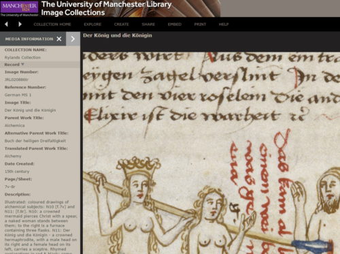This screenshot has width=340, height=254.
Task: Open the Create menu
Action: pyautogui.click(x=122, y=25)
